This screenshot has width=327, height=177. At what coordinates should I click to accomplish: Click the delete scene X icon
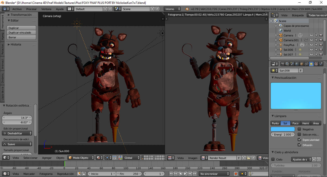(x=157, y=9)
